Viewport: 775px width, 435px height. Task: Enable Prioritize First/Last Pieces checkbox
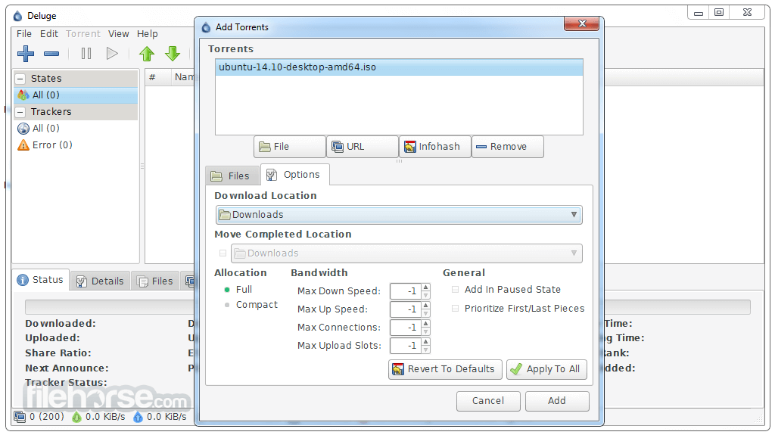(455, 309)
